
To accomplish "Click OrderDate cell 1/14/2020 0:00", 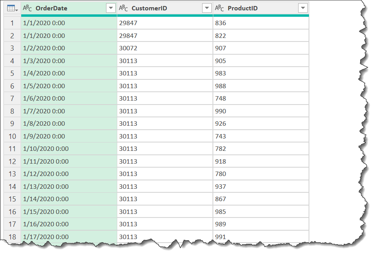I will pyautogui.click(x=69, y=199).
